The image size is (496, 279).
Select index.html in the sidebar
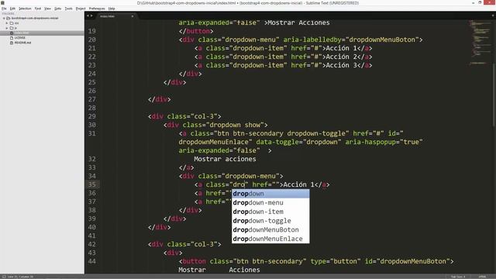pos(42,33)
